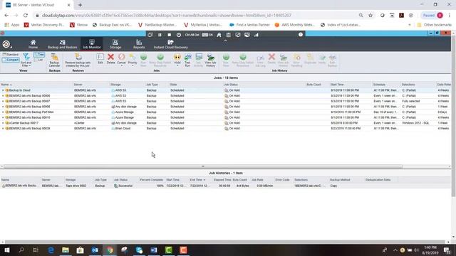Open the Instant Cloud Recovery tab
Image resolution: width=456 pixels, height=256 pixels.
click(x=171, y=44)
